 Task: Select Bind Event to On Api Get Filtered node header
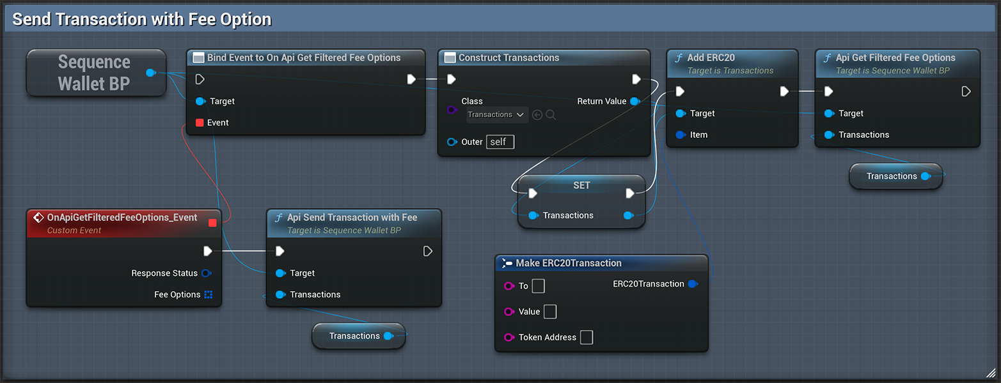(306, 57)
